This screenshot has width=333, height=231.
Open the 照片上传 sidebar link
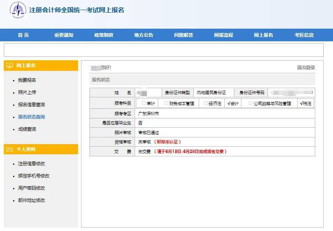27,92
